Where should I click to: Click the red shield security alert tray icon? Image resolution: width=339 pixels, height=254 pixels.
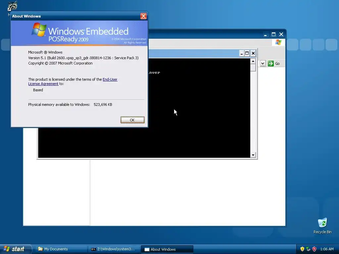click(x=315, y=249)
